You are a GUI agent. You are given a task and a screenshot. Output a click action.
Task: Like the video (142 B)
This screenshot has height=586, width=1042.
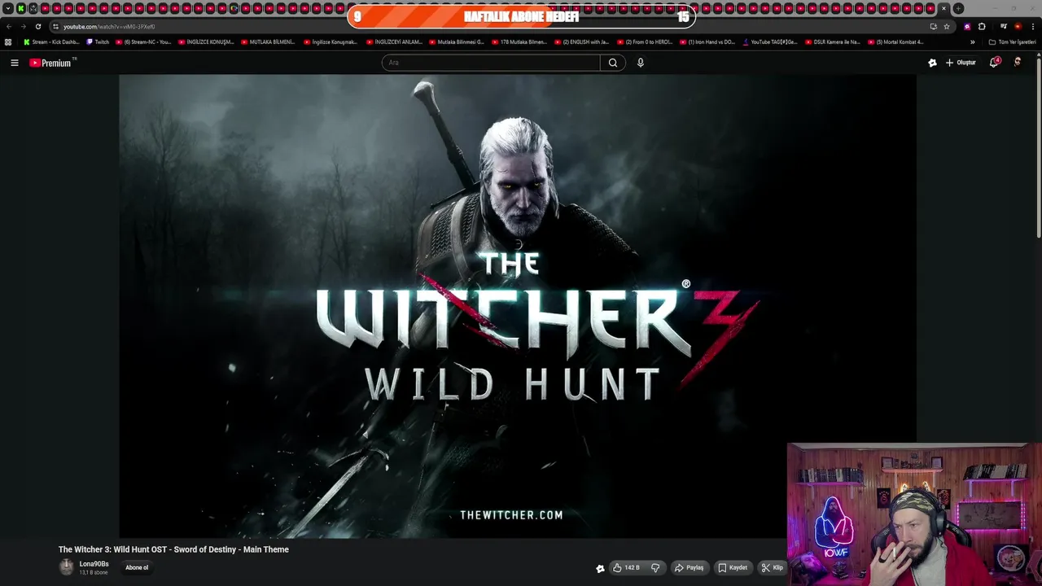click(626, 568)
